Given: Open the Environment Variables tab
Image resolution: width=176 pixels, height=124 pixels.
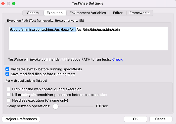Looking at the screenshot, I should tap(88, 13).
